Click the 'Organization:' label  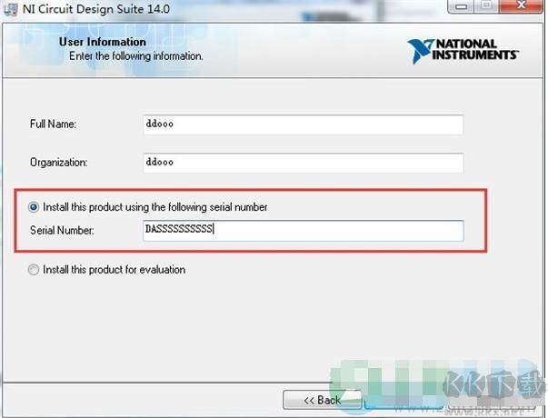(x=59, y=163)
